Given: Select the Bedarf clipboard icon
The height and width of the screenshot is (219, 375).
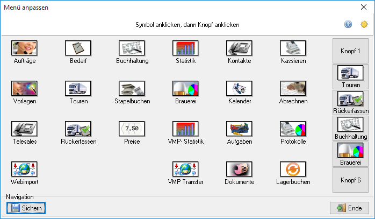Looking at the screenshot, I should [78, 48].
